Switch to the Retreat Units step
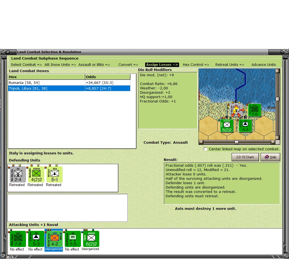 point(230,64)
